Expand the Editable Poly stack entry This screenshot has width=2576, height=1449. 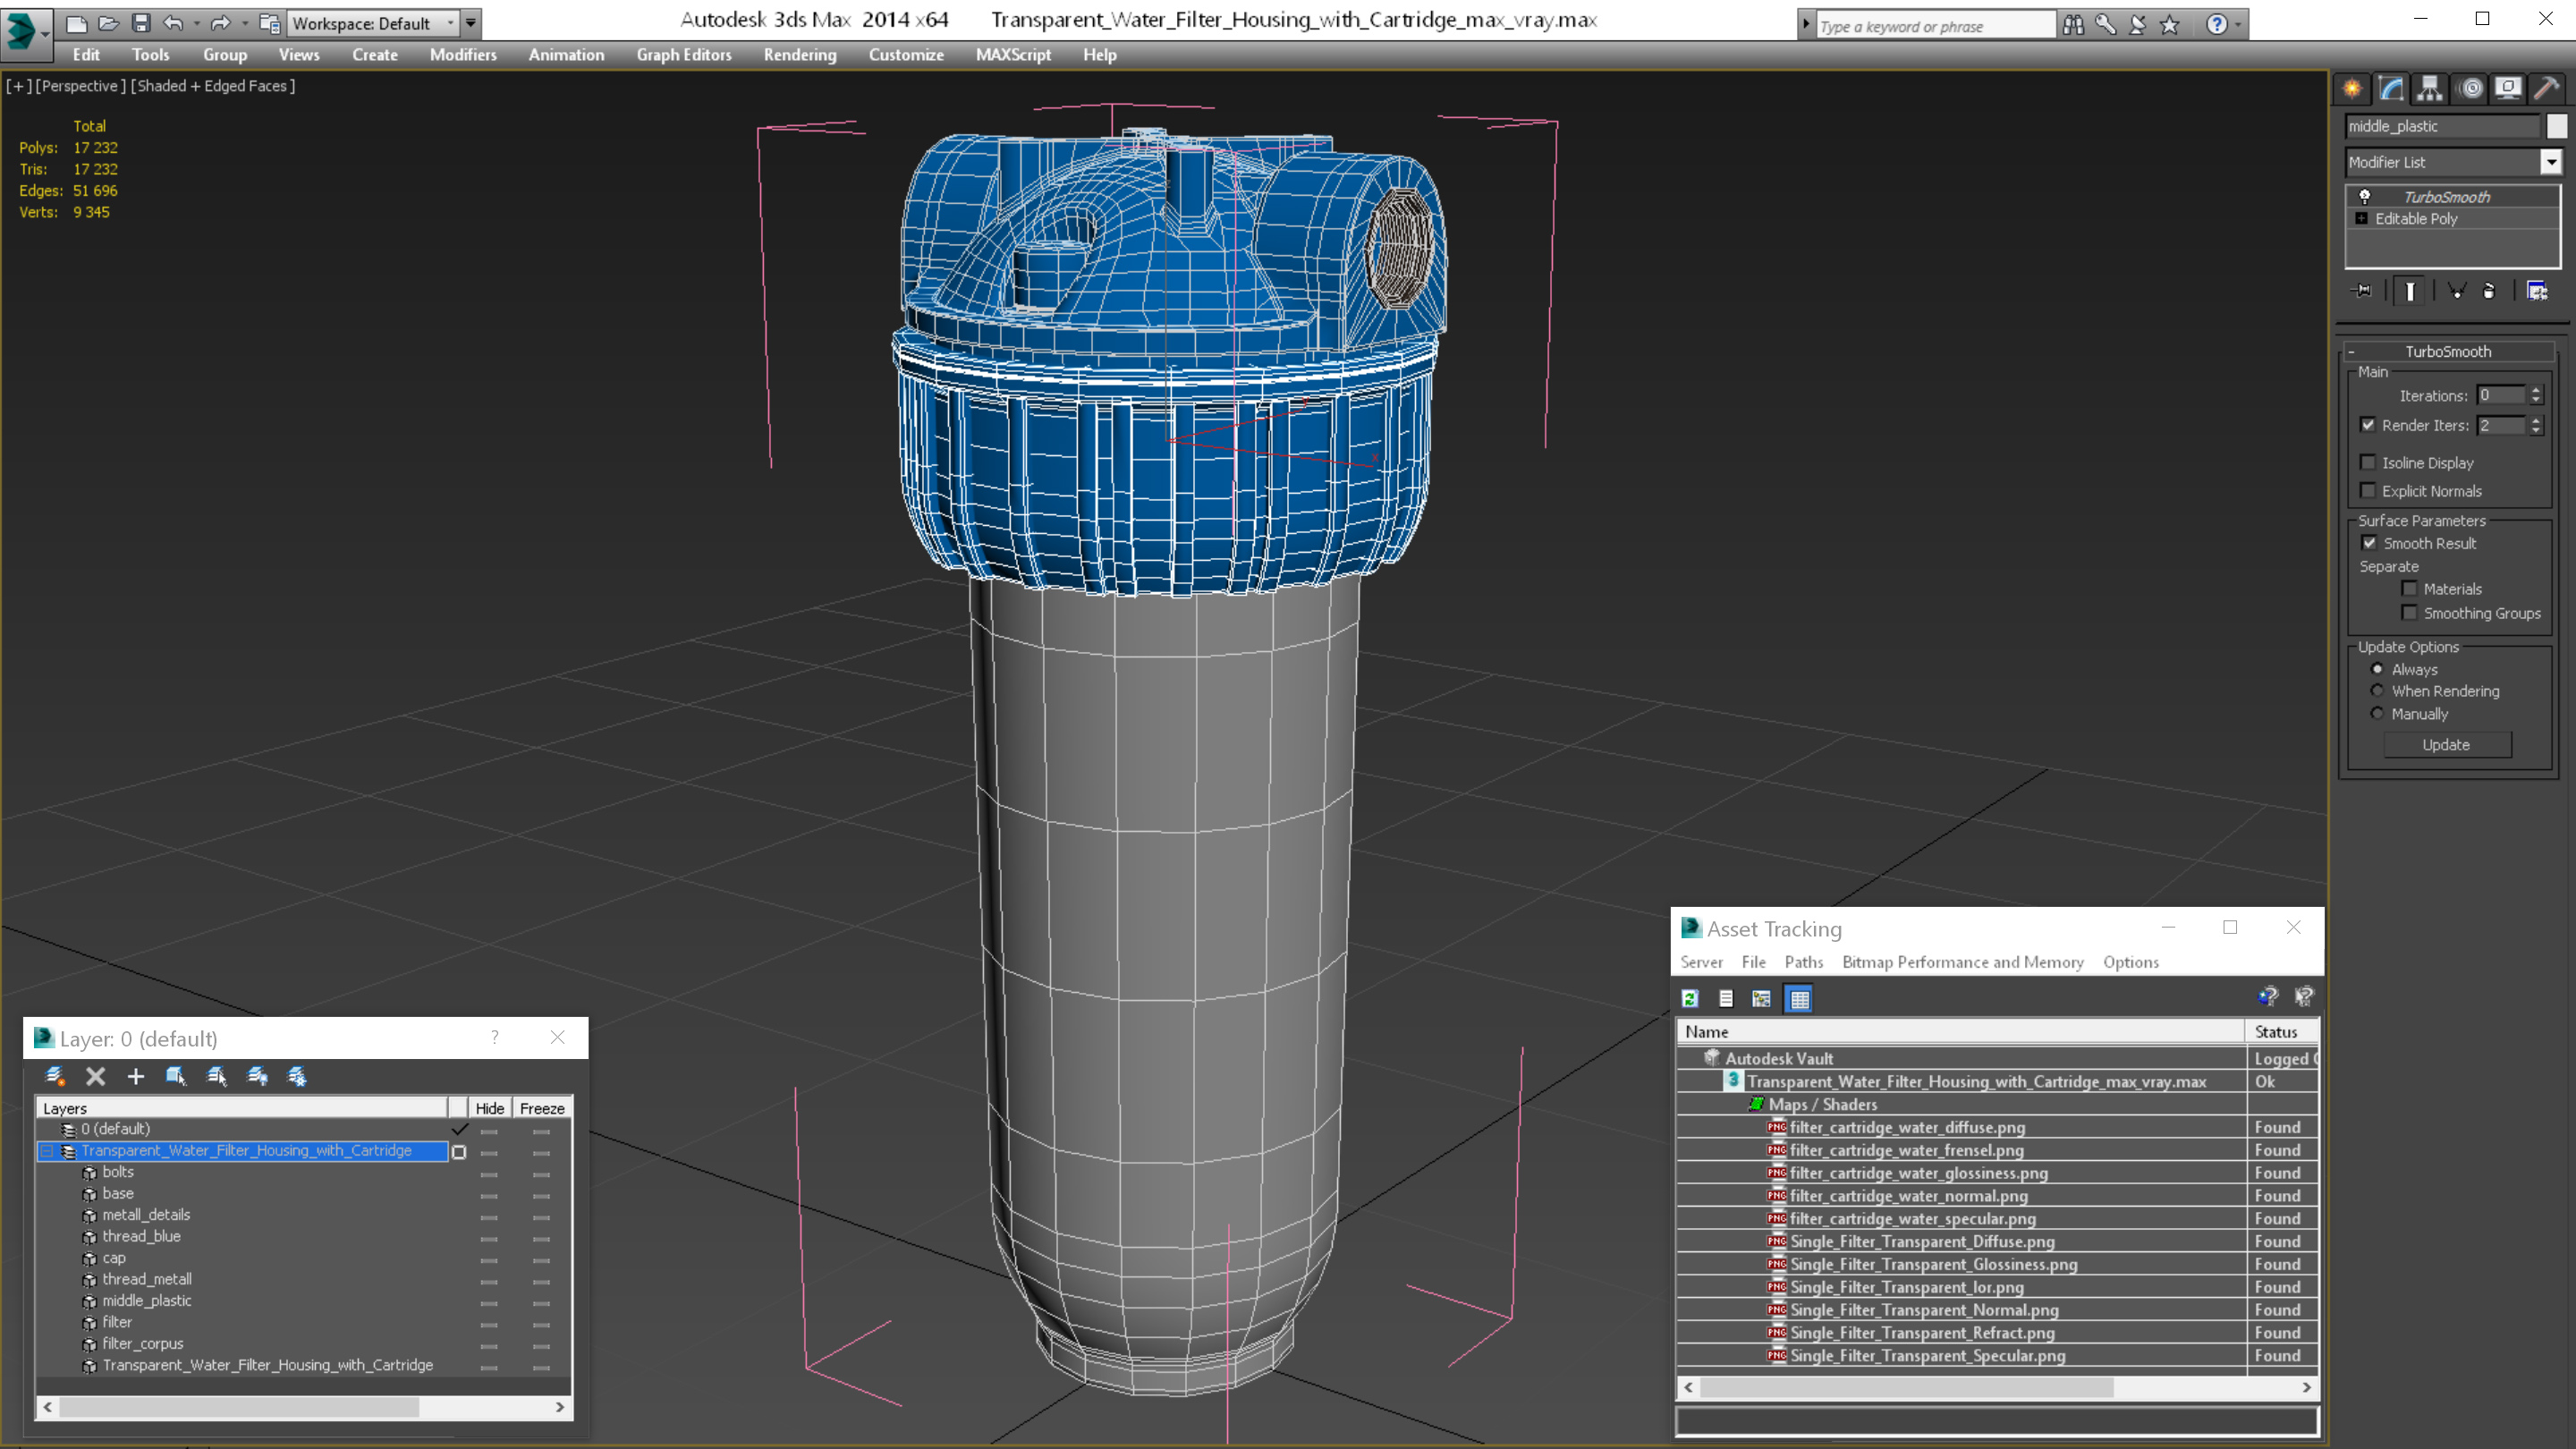click(x=2362, y=218)
